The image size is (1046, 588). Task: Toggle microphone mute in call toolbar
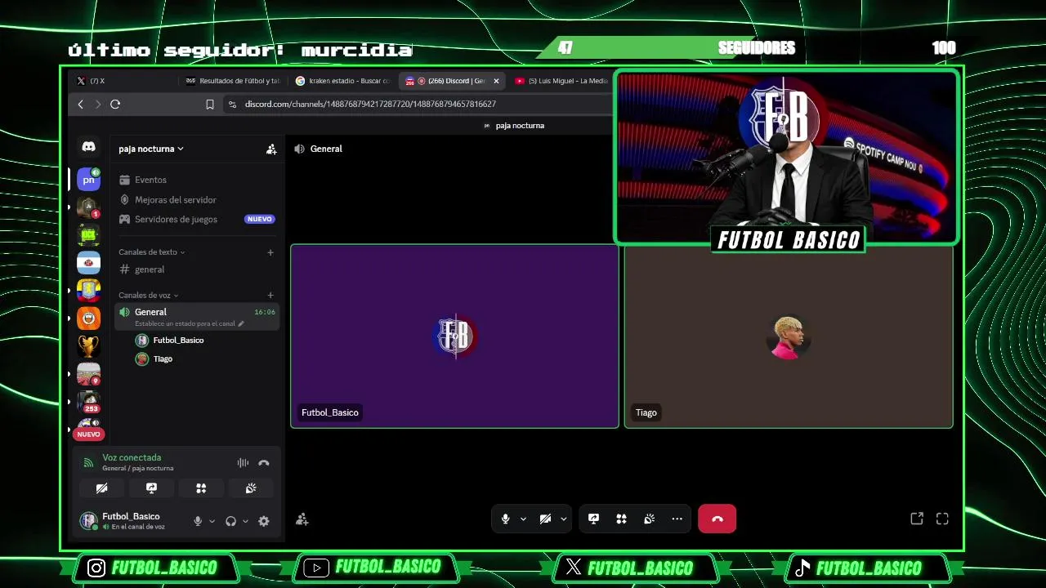click(x=505, y=519)
